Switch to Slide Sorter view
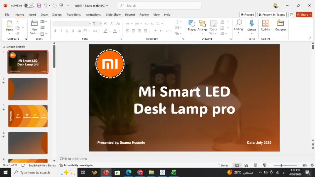Viewport: 315px width, 177px height. tap(246, 165)
